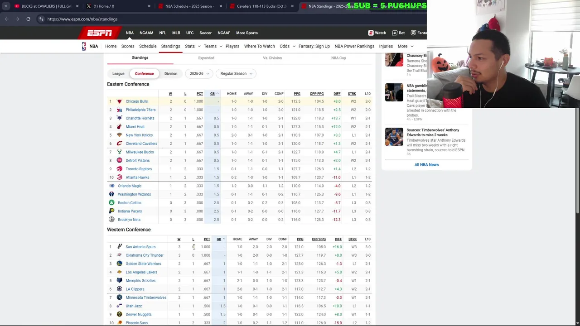Open the NBA Power Rankings link
This screenshot has height=326, width=580.
pyautogui.click(x=354, y=46)
